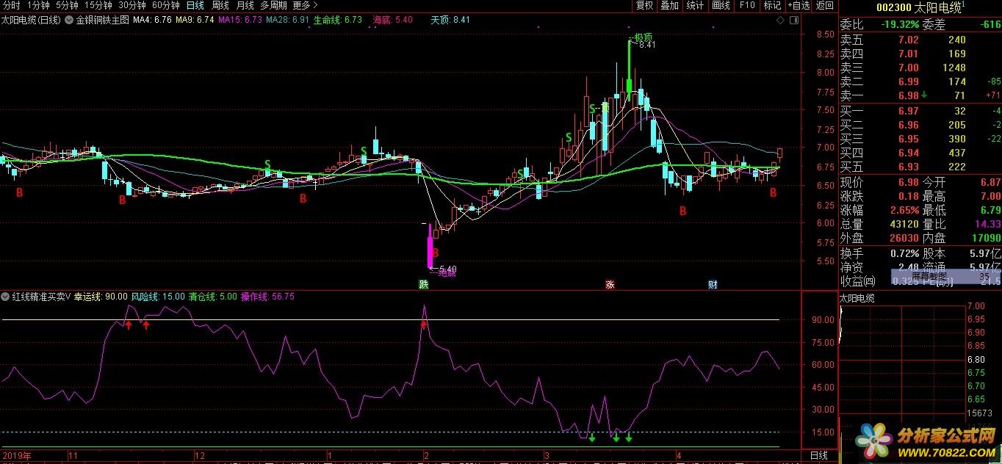1002x464 pixels.
Task: Add stock via +自选 button
Action: click(x=799, y=5)
